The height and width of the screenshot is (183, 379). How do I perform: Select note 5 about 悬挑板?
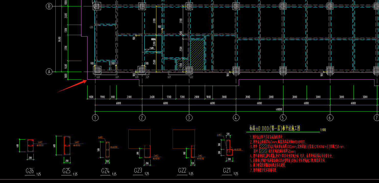[288, 161]
